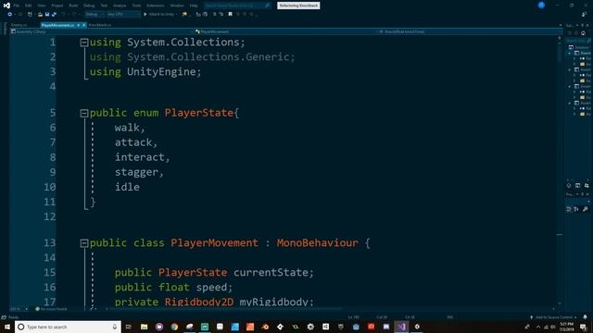Image resolution: width=593 pixels, height=333 pixels.
Task: Open the Edit menu
Action: coord(29,6)
